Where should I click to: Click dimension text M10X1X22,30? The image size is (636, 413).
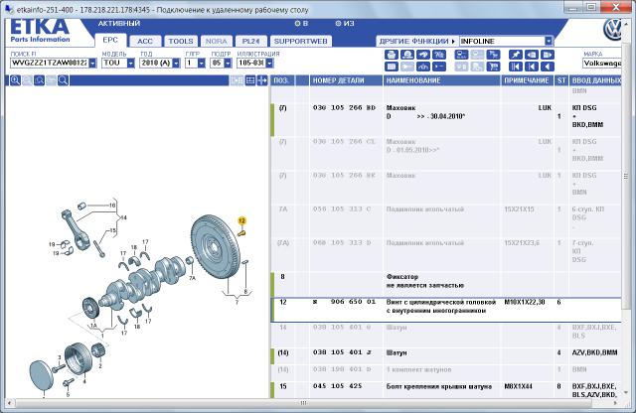[x=525, y=302]
